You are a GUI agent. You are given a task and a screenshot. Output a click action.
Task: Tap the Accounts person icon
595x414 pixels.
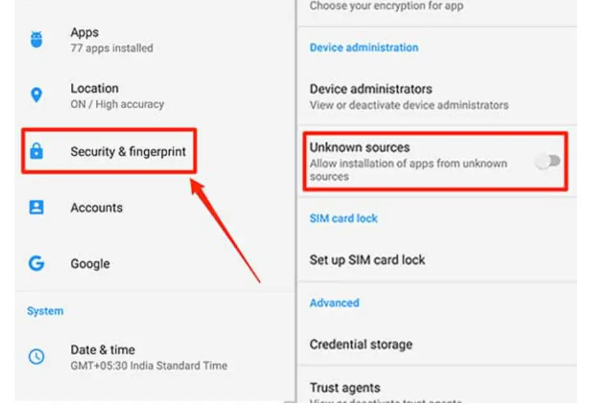[x=36, y=208]
